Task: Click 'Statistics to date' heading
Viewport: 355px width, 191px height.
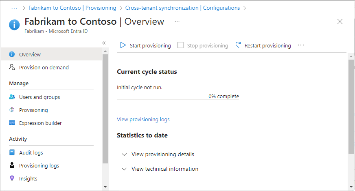Action: coord(142,135)
